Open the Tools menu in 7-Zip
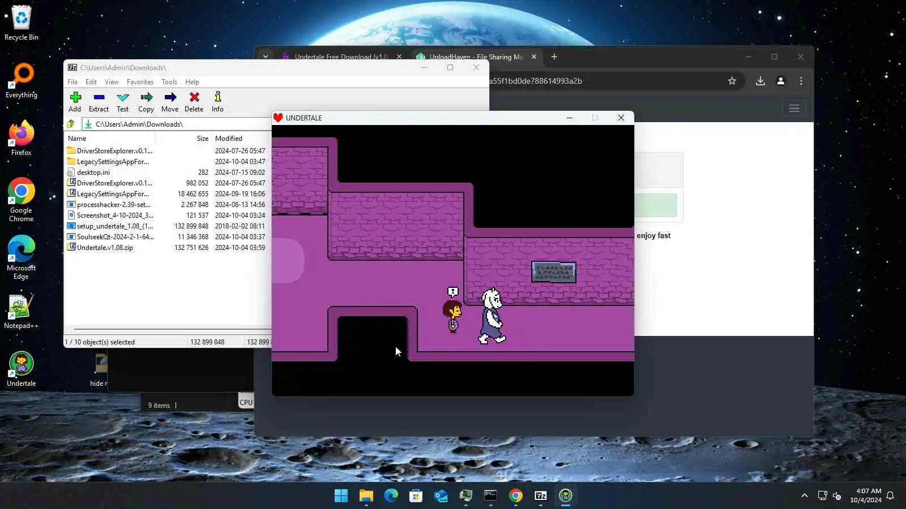Image resolution: width=906 pixels, height=509 pixels. (x=169, y=82)
